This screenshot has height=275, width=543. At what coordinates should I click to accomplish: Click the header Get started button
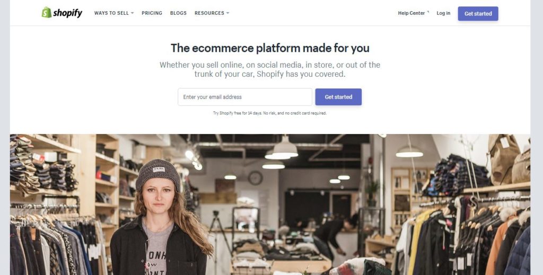pyautogui.click(x=478, y=13)
